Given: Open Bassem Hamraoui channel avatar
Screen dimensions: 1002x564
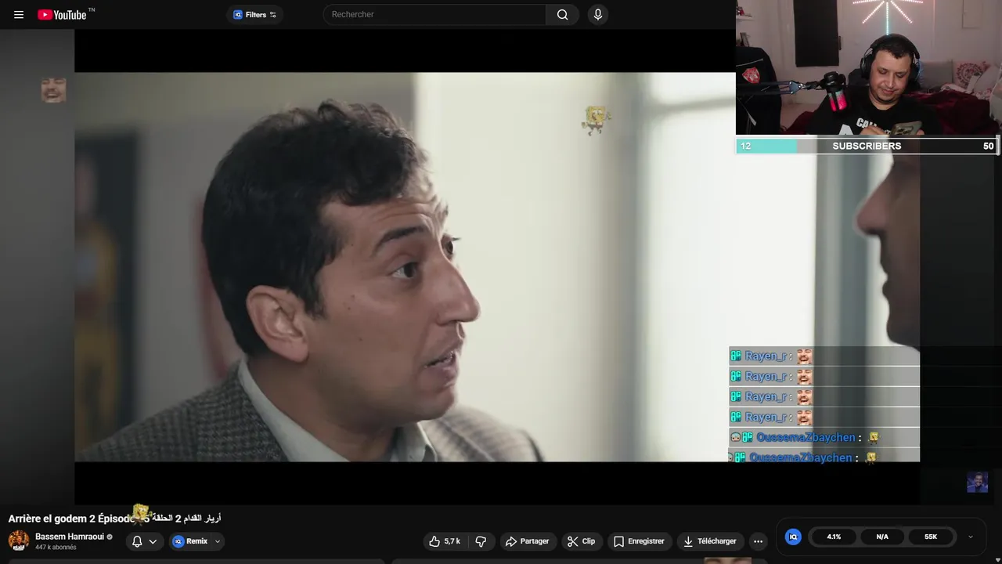Looking at the screenshot, I should [x=19, y=540].
